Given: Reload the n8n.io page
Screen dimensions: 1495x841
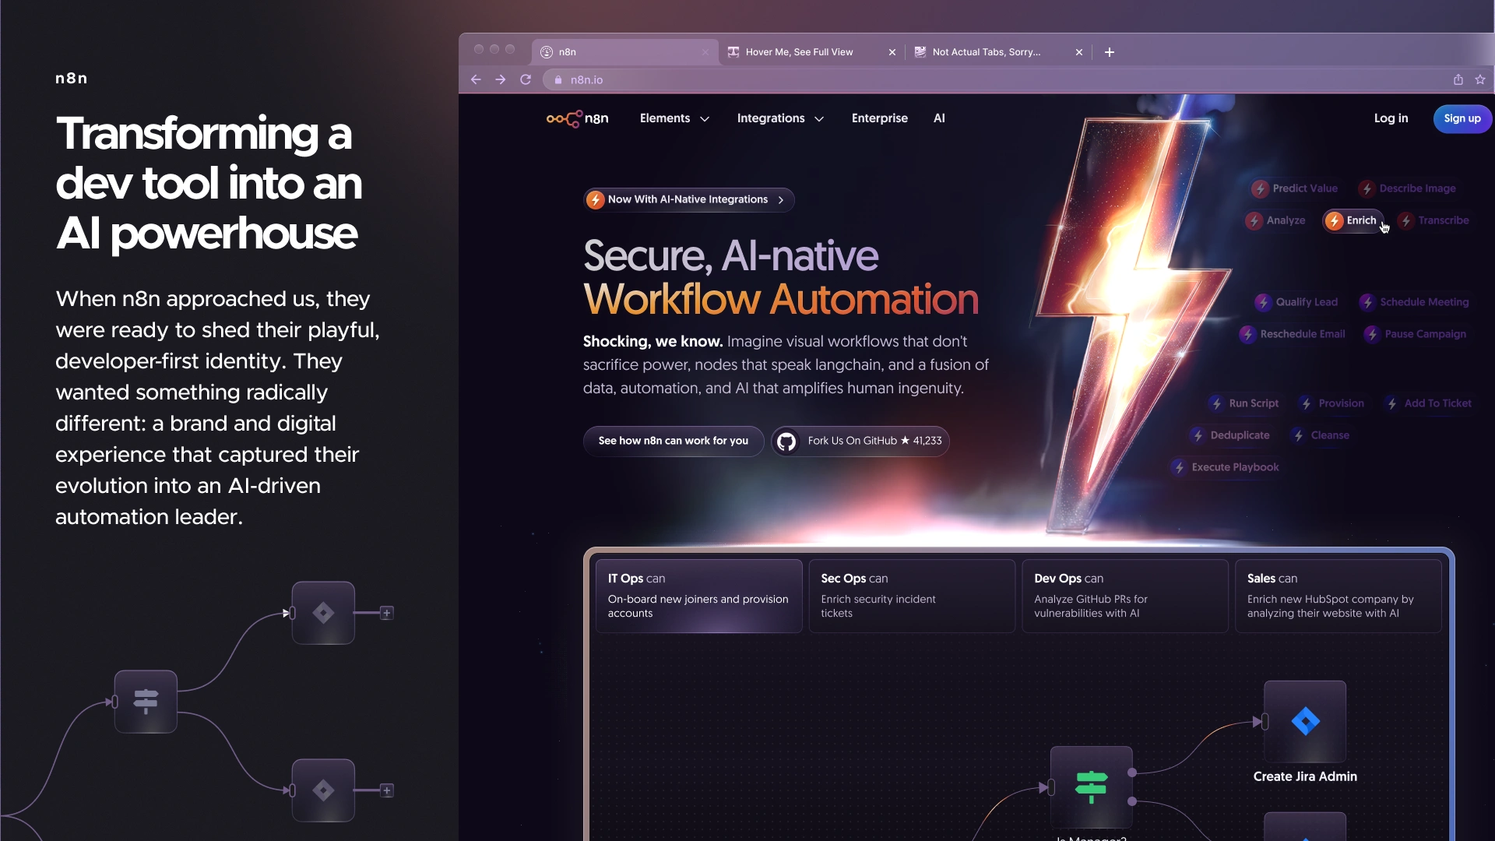Looking at the screenshot, I should [526, 79].
